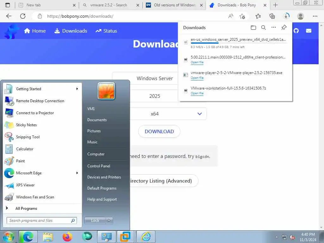The image size is (324, 243).
Task: Show hidden tray icons arrow
Action: (277, 237)
